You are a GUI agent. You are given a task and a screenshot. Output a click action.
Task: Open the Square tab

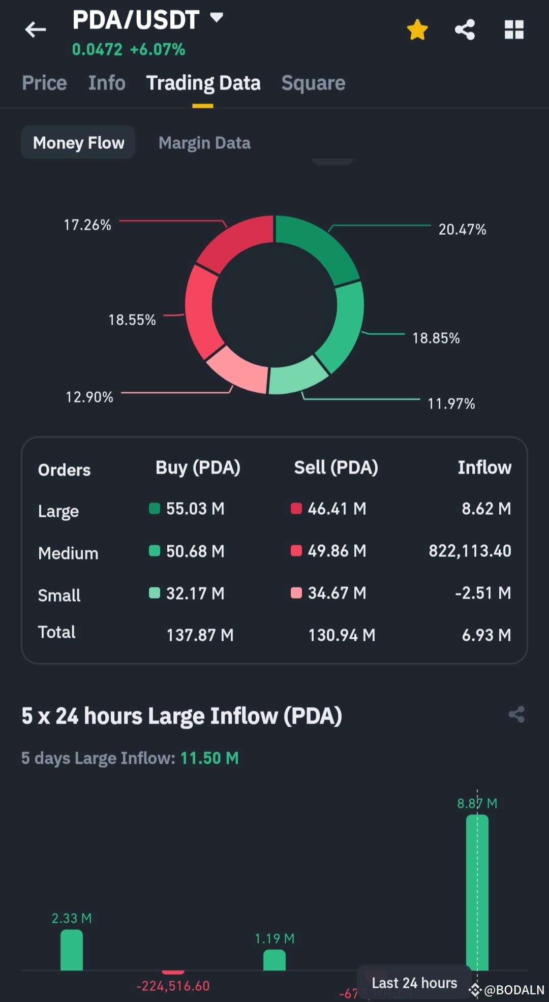click(x=313, y=83)
